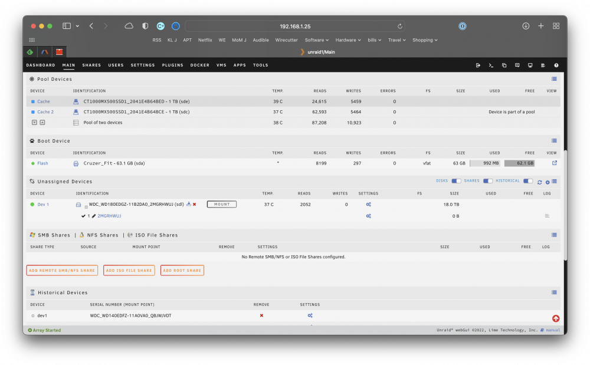
Task: Open the settings gears for partition 2MGRHWUJ
Action: [368, 216]
